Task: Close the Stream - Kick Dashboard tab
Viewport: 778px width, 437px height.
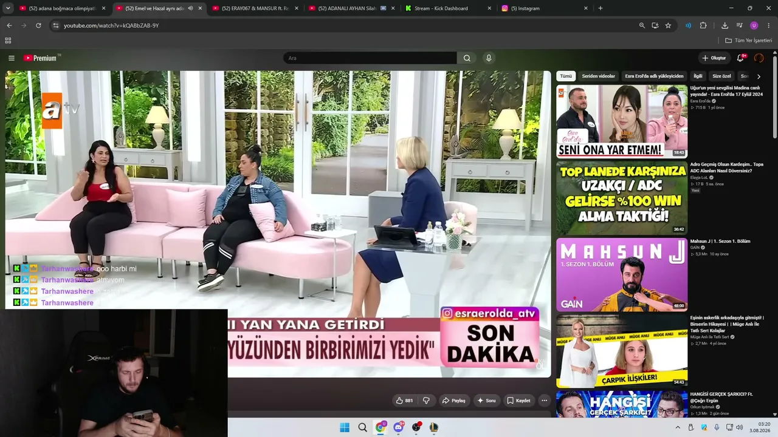Action: pyautogui.click(x=489, y=8)
